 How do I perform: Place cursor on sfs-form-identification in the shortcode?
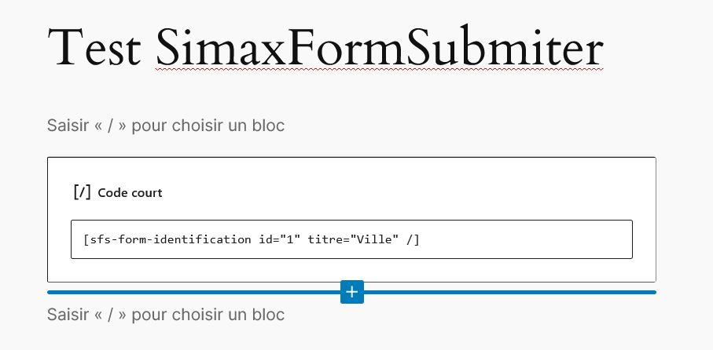click(x=171, y=239)
